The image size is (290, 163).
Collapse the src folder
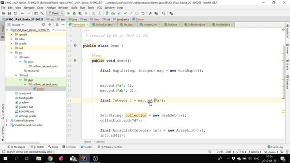[11, 53]
